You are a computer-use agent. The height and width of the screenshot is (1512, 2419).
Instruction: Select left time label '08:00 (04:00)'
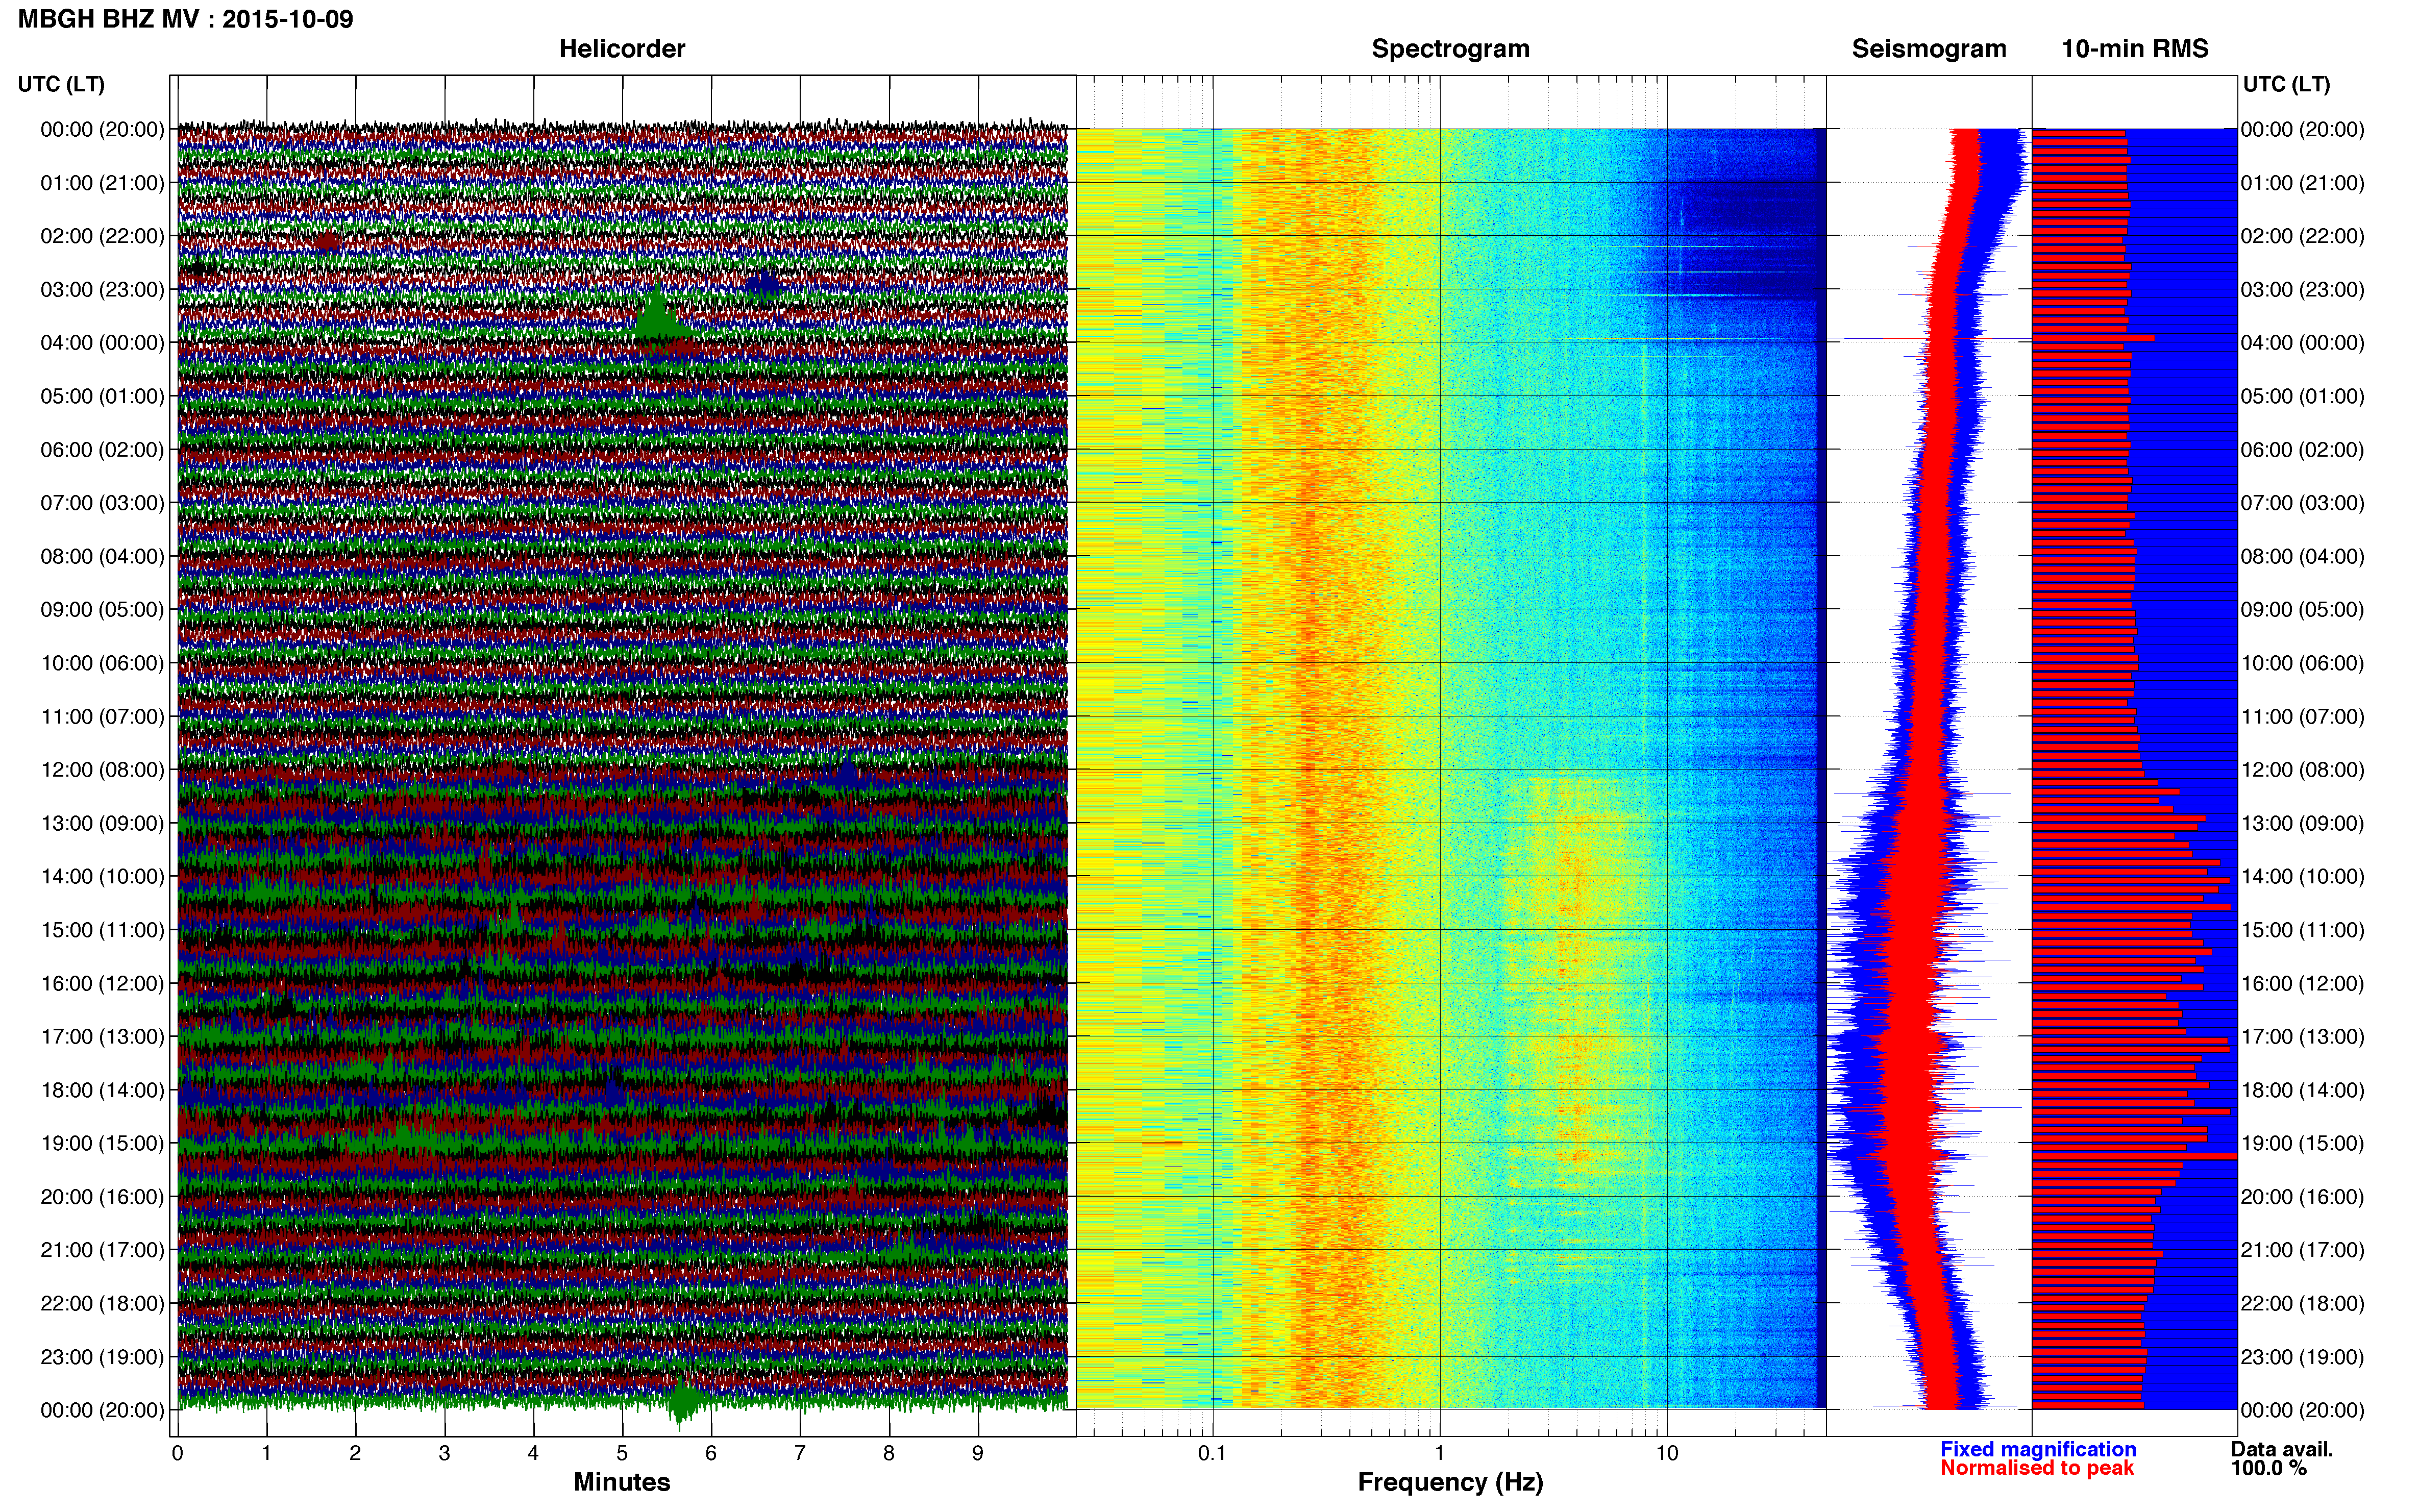tap(102, 557)
